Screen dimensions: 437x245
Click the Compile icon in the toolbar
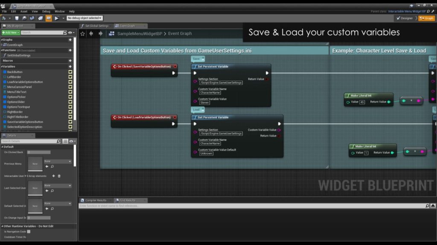pyautogui.click(x=4, y=18)
